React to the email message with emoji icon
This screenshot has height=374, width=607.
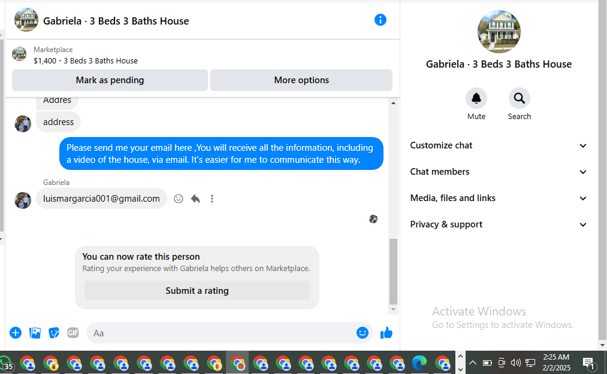[179, 199]
